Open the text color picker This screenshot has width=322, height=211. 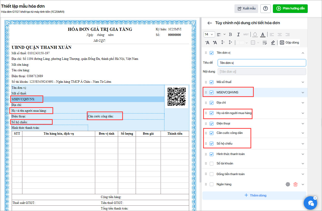point(263,34)
